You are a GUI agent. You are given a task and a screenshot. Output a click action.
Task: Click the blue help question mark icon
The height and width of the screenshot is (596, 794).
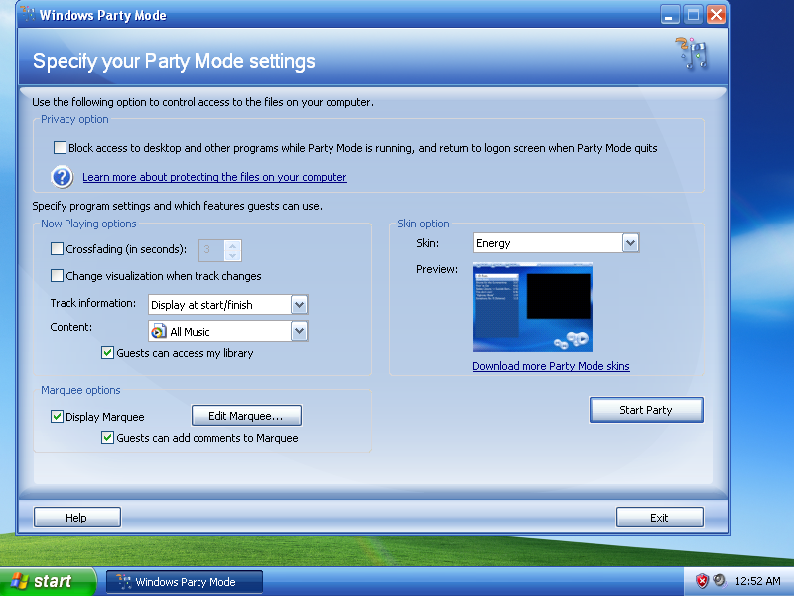(63, 177)
